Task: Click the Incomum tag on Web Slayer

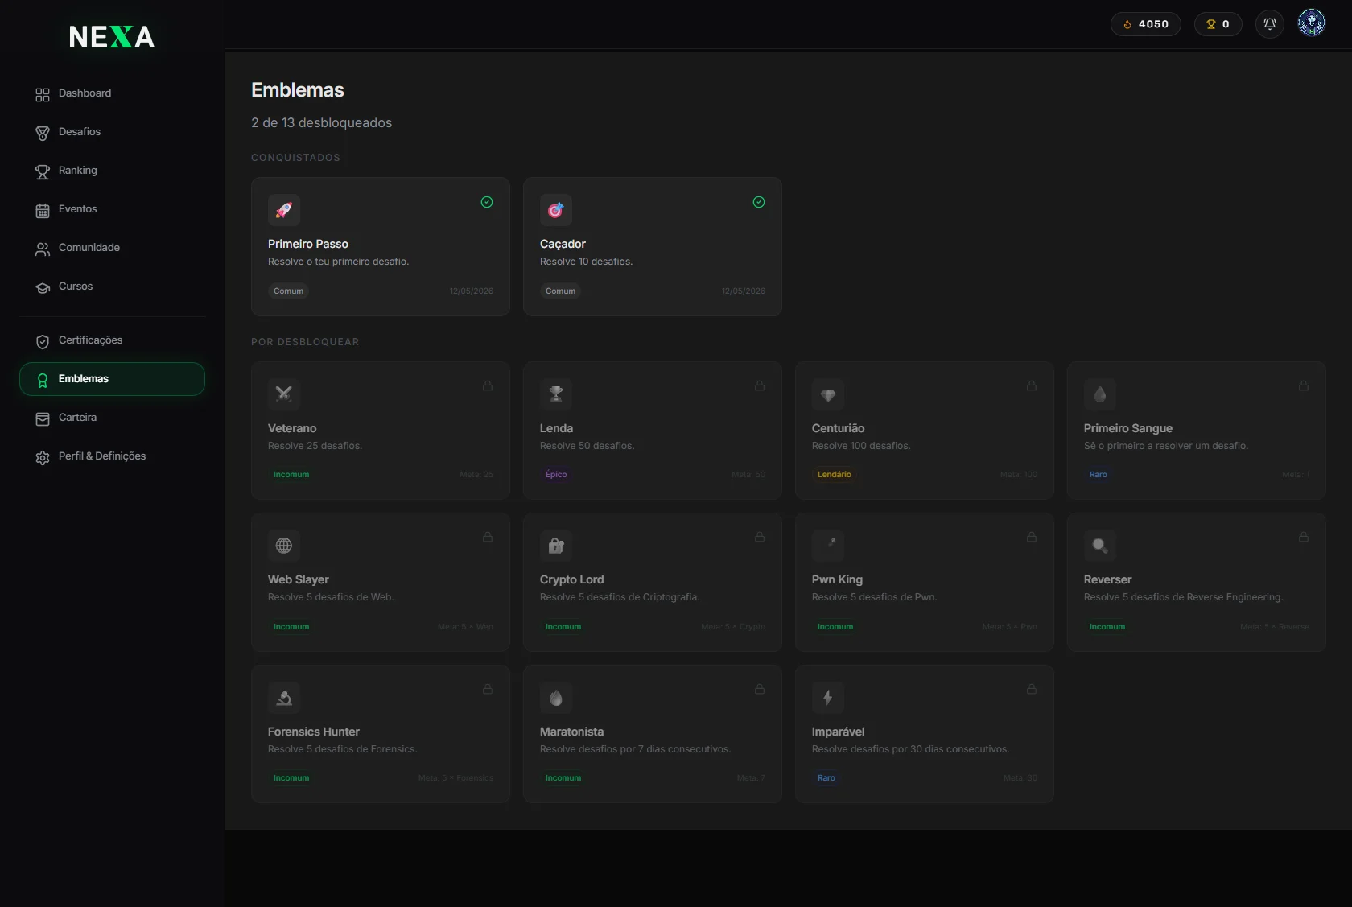Action: coord(291,627)
